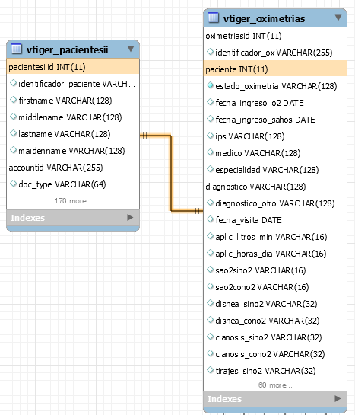Expand Indexes section of vtiger_oximetrias
The image size is (355, 415).
[x=338, y=398]
